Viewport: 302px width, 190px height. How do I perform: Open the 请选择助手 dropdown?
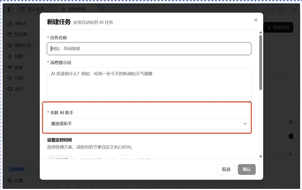[149, 123]
